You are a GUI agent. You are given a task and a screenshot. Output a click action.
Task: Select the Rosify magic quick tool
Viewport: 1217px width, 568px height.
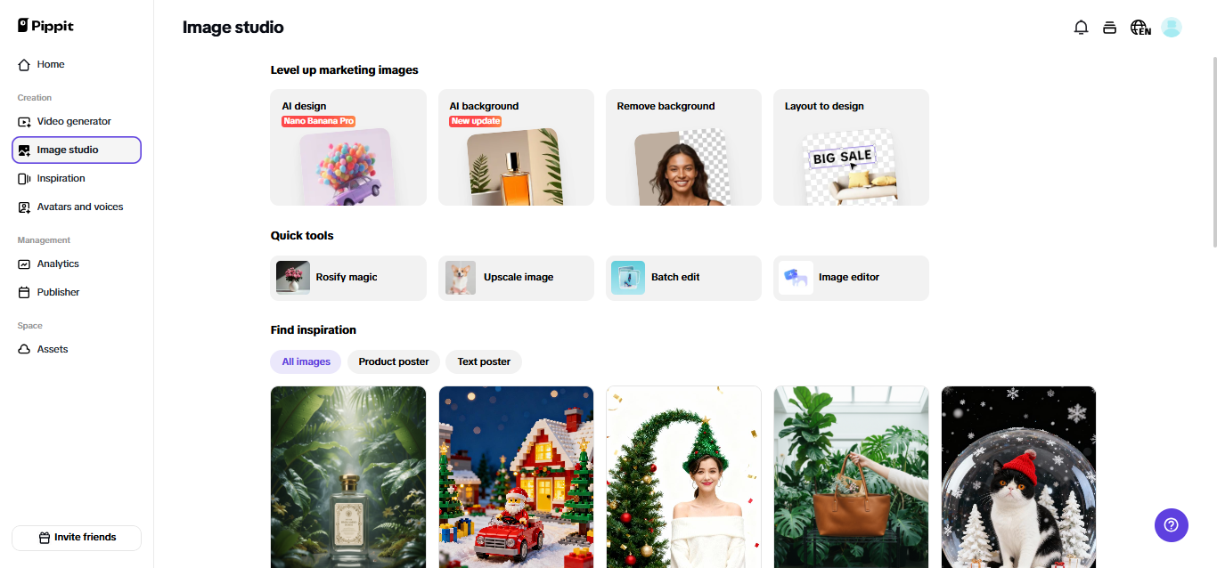click(x=348, y=278)
